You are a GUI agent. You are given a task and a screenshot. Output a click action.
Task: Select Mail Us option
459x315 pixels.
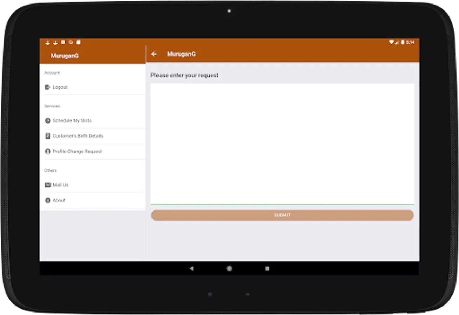click(x=93, y=185)
